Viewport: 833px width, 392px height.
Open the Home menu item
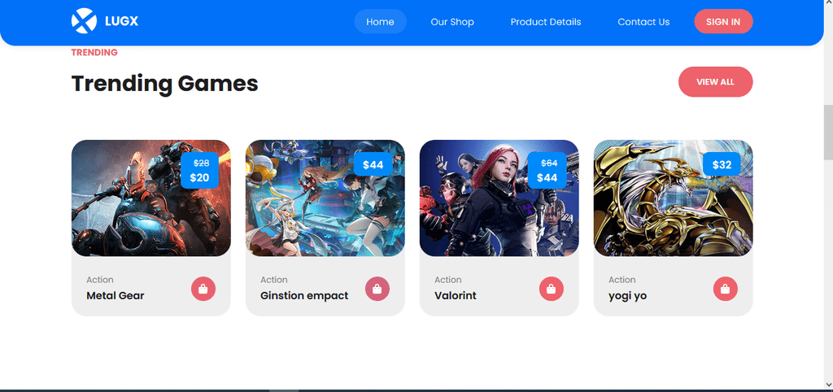381,22
